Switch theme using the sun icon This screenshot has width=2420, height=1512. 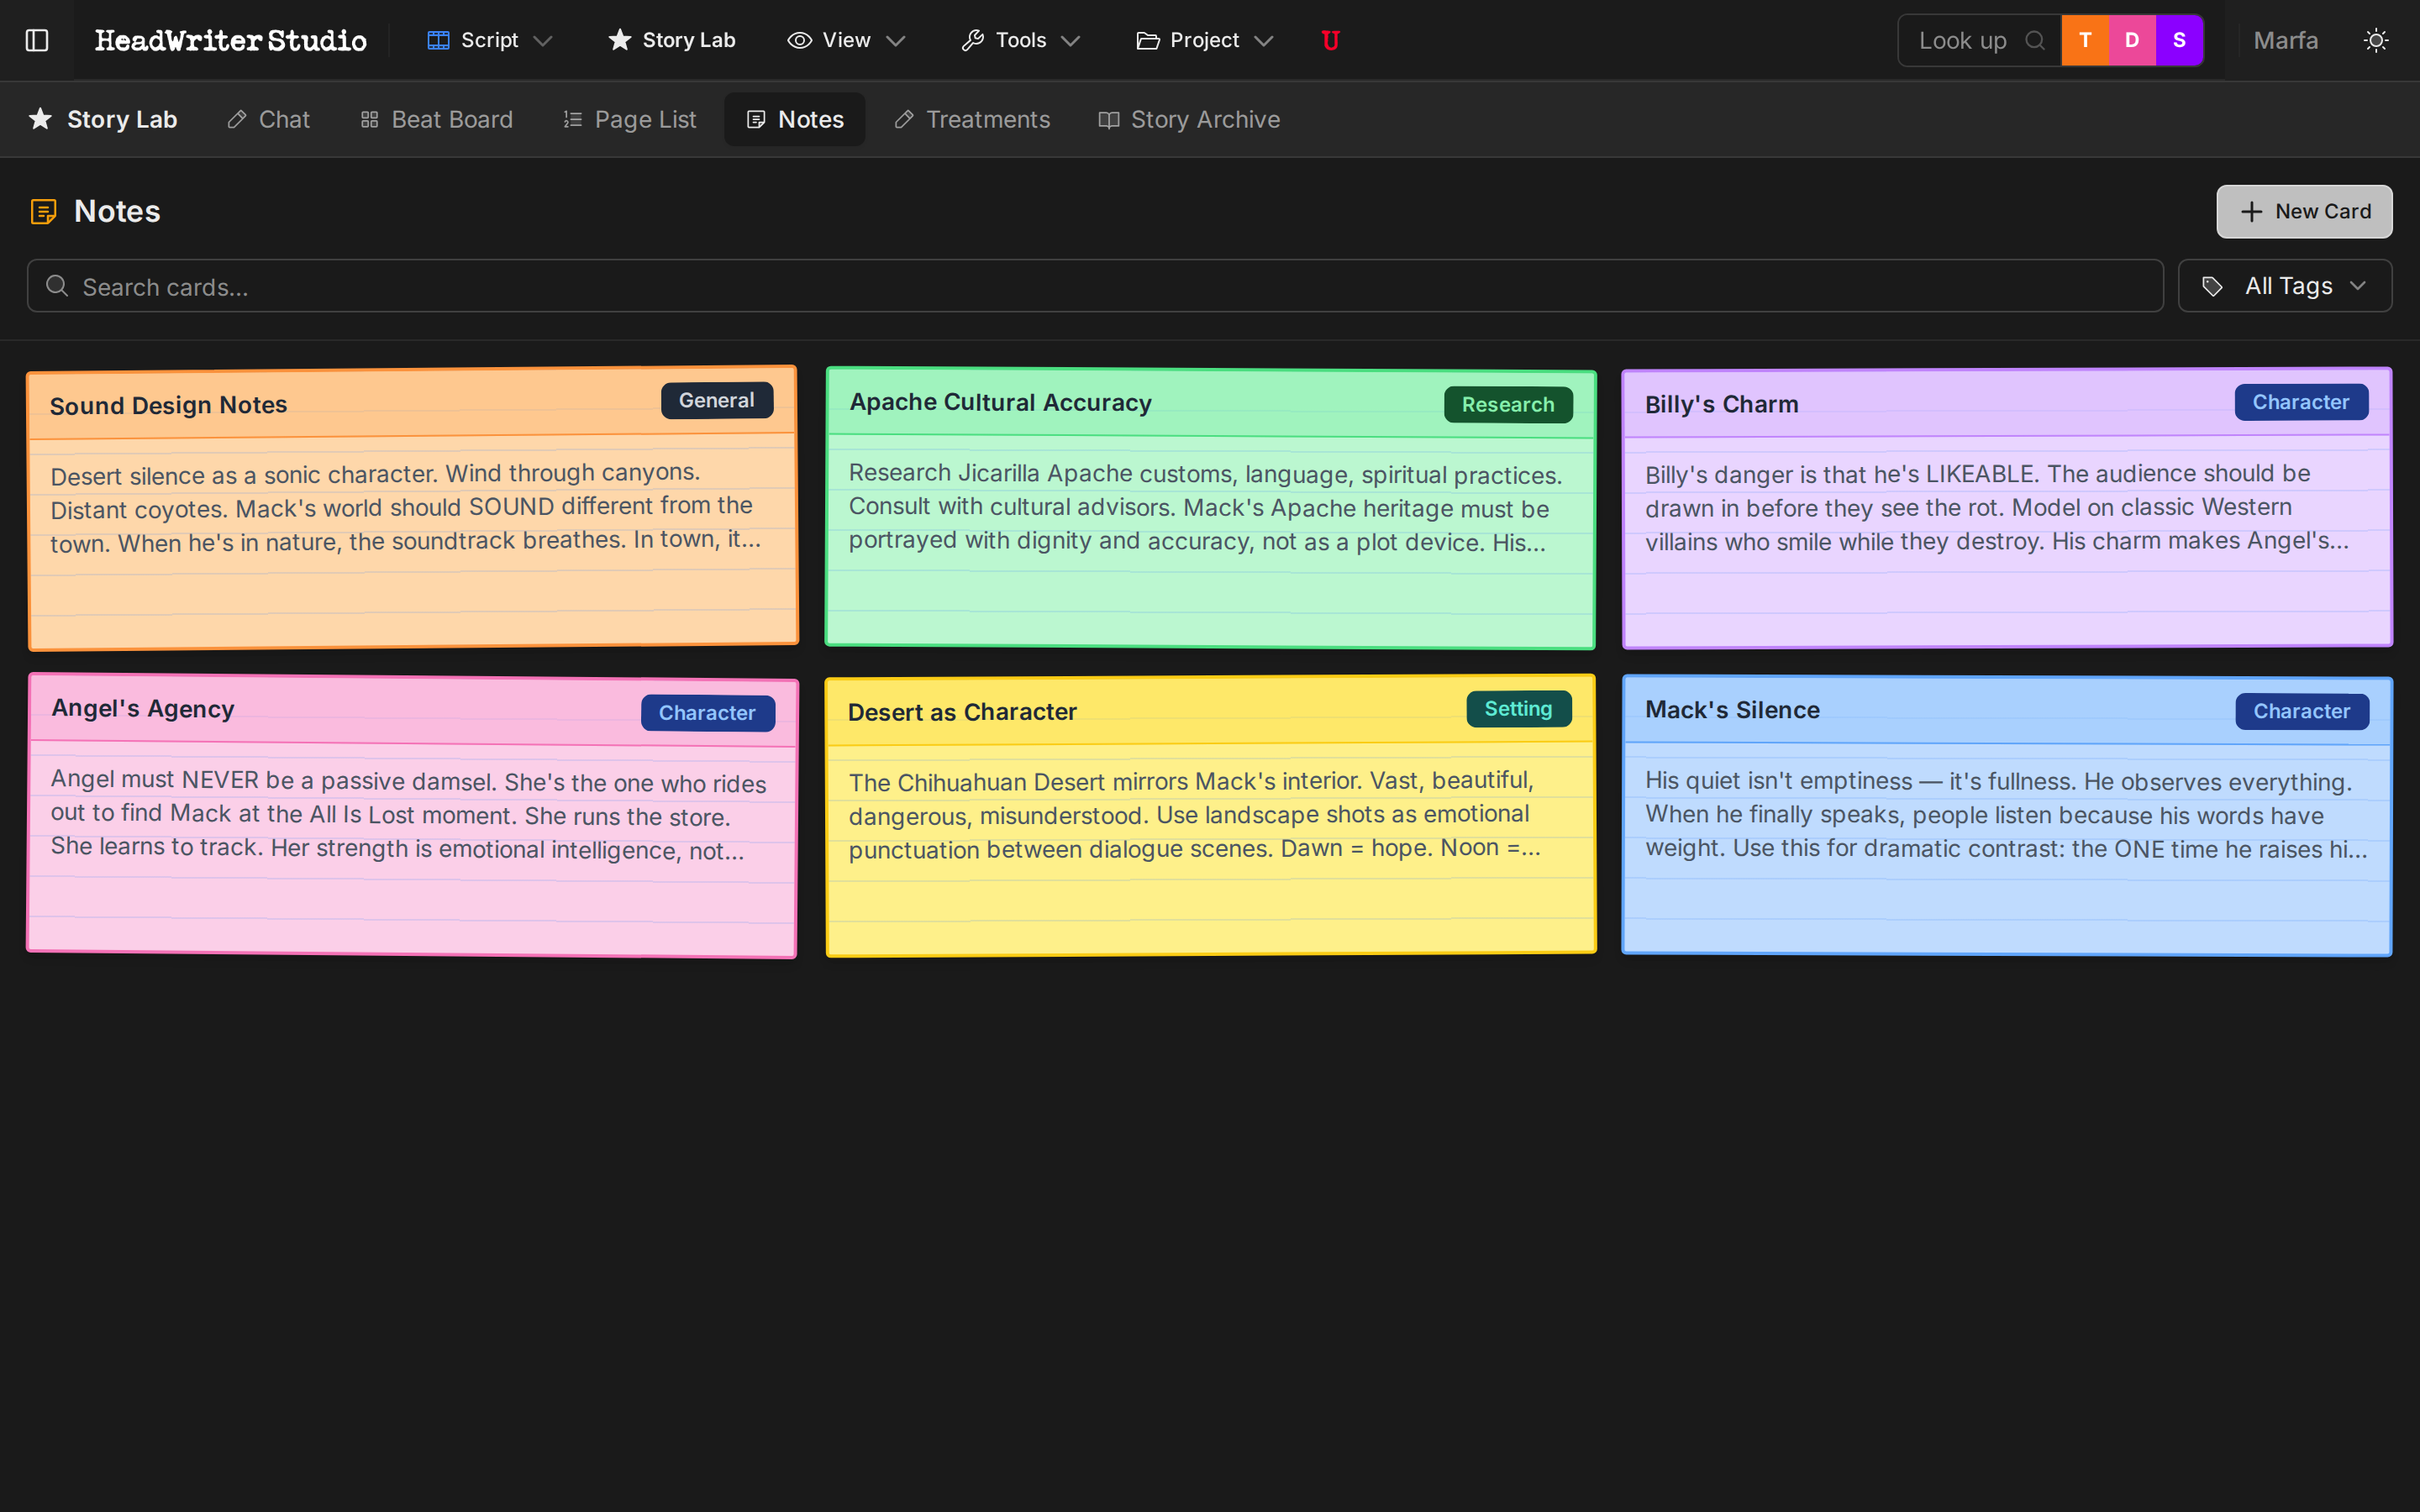[2377, 40]
